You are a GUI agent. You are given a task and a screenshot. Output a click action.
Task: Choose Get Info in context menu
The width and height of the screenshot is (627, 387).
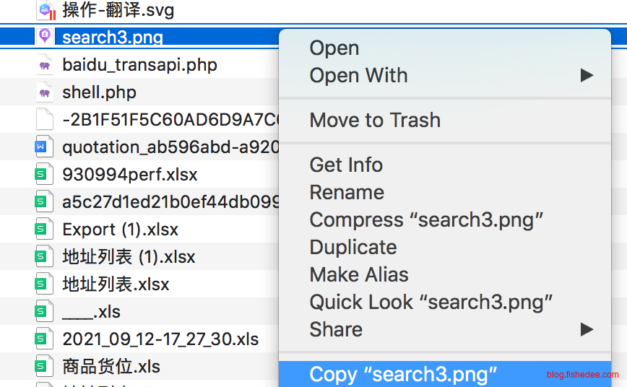(x=346, y=165)
